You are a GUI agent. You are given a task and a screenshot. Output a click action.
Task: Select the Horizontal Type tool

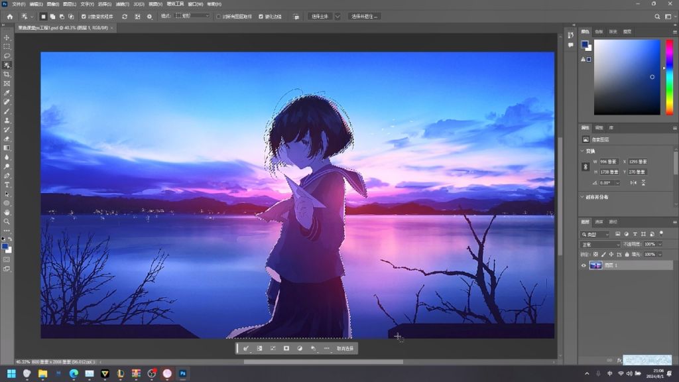(x=7, y=184)
